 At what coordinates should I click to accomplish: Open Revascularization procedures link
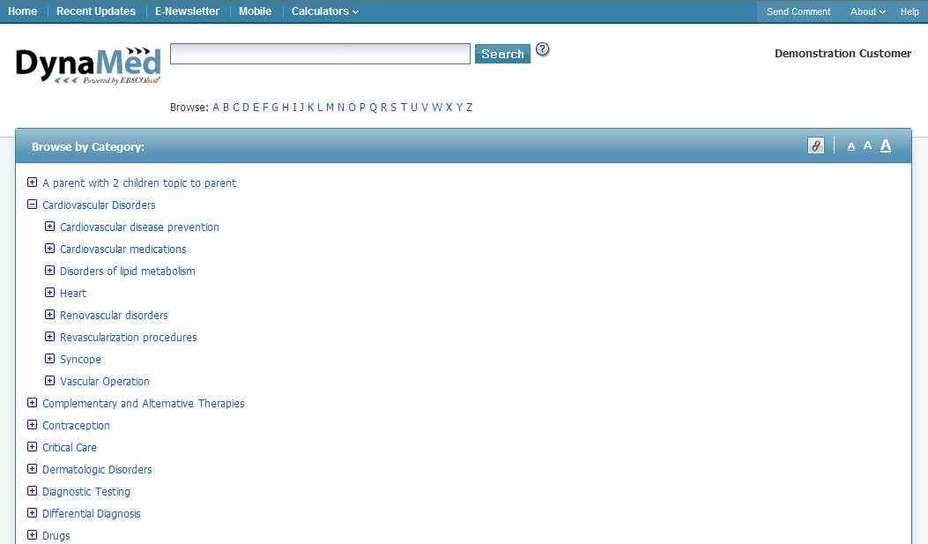129,338
